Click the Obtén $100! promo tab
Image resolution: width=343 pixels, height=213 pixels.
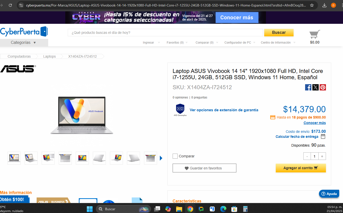pos(14,199)
